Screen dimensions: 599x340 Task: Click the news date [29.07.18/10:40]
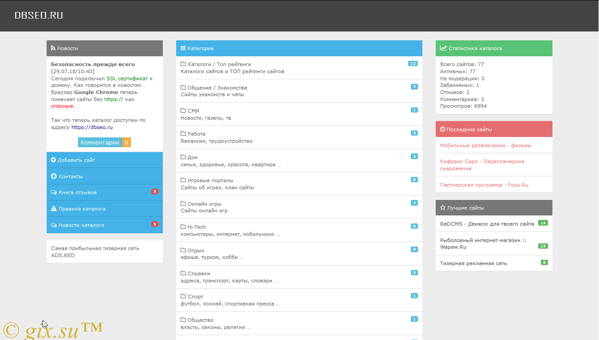(x=73, y=71)
